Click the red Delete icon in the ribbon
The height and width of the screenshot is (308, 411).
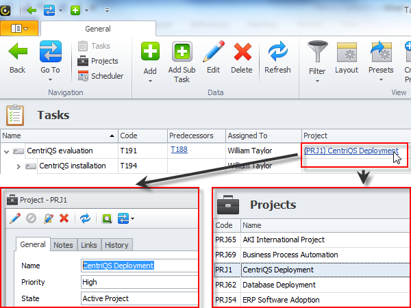click(x=242, y=55)
